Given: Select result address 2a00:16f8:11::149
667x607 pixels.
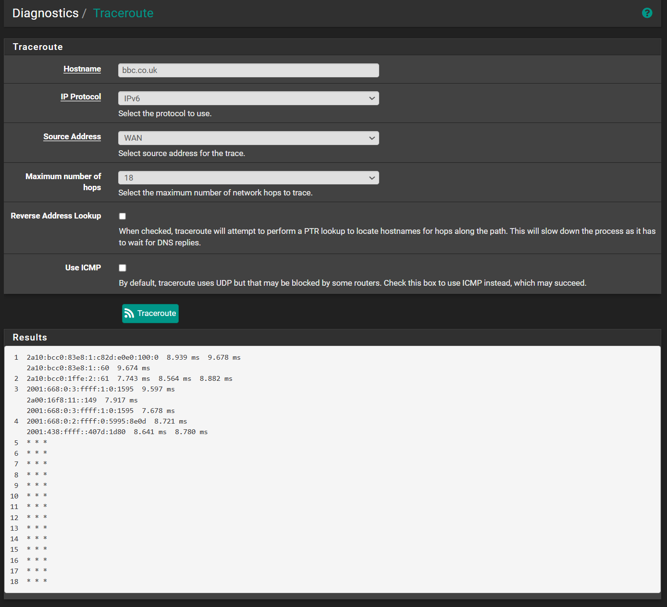Looking at the screenshot, I should 62,400.
